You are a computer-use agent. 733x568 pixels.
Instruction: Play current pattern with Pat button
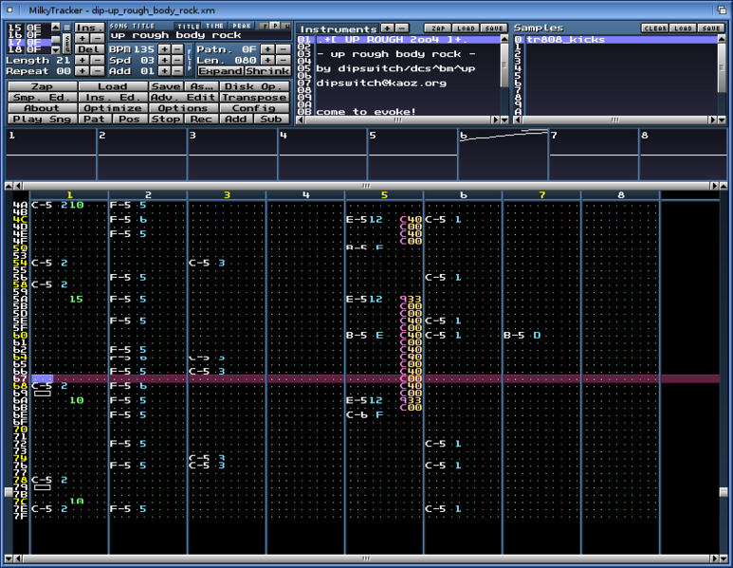(94, 119)
